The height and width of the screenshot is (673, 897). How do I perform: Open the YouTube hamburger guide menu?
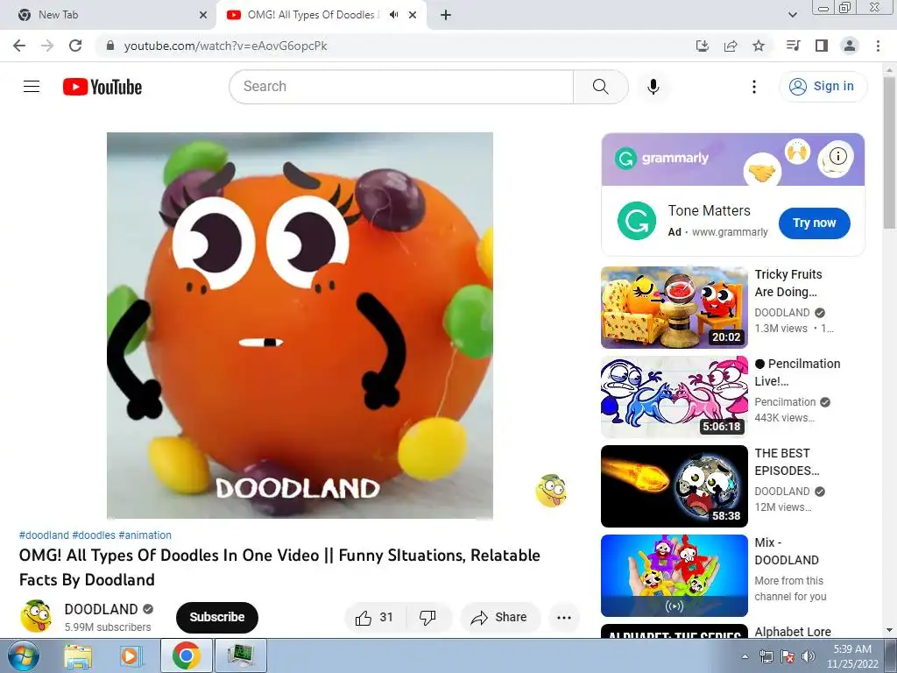(32, 87)
